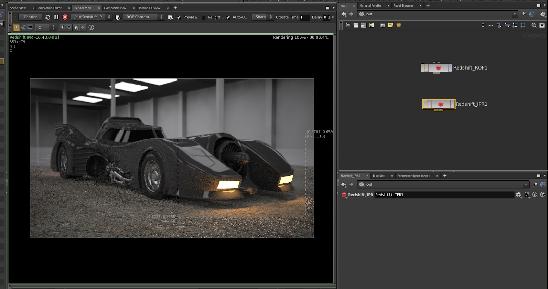The image size is (548, 289).
Task: Click the magnifier search icon in network editor
Action: coord(534,25)
